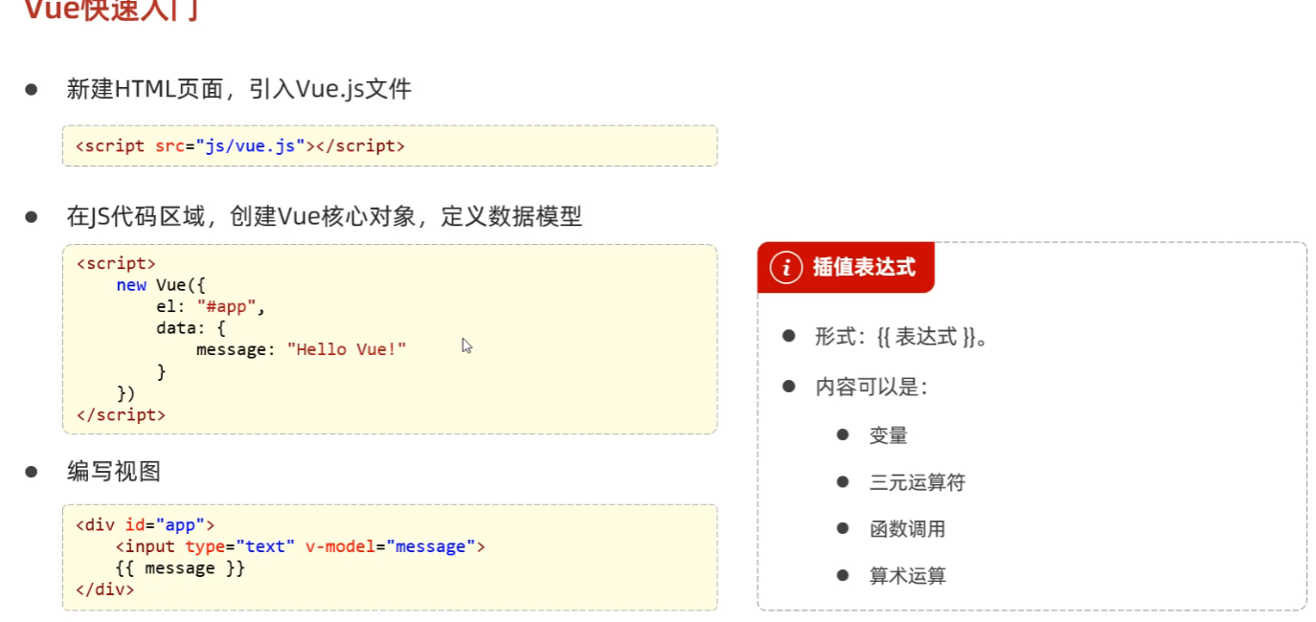Click the info icon beside 插值表达式
The height and width of the screenshot is (622, 1316).
[786, 268]
